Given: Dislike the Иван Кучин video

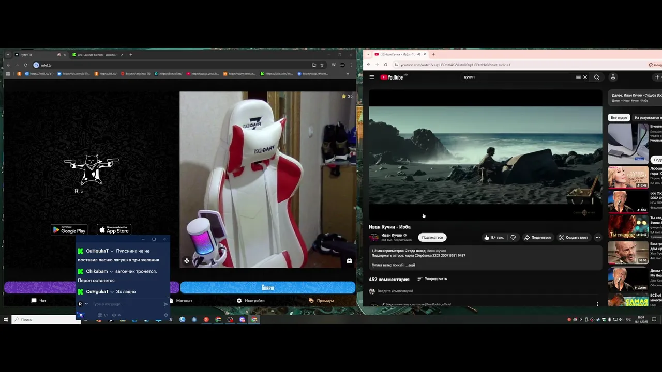Looking at the screenshot, I should pos(513,237).
